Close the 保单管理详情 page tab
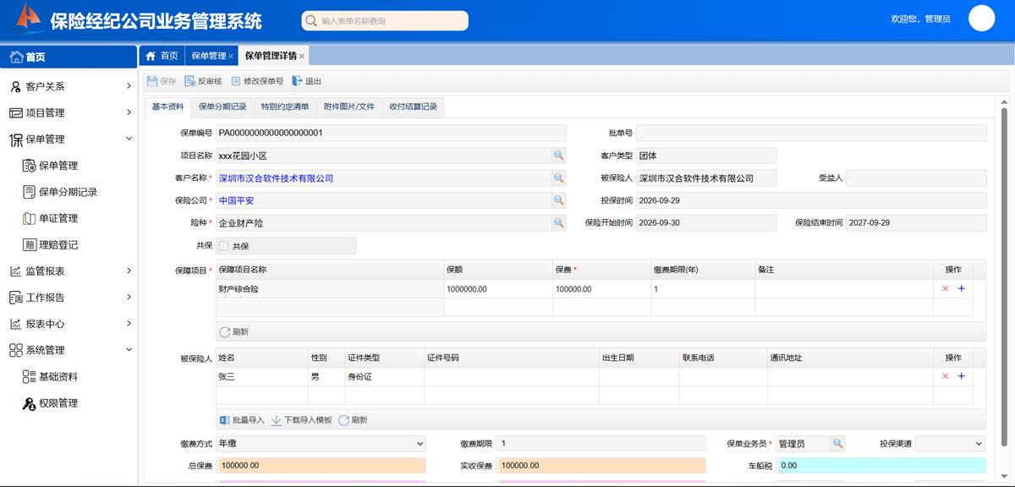This screenshot has height=487, width=1015. [302, 57]
